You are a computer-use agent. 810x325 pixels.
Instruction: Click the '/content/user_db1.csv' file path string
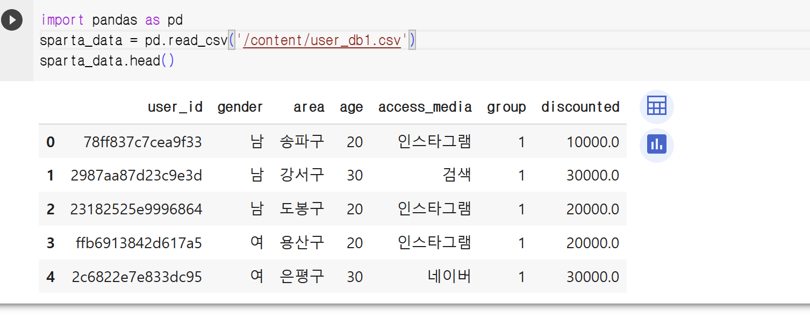point(321,40)
